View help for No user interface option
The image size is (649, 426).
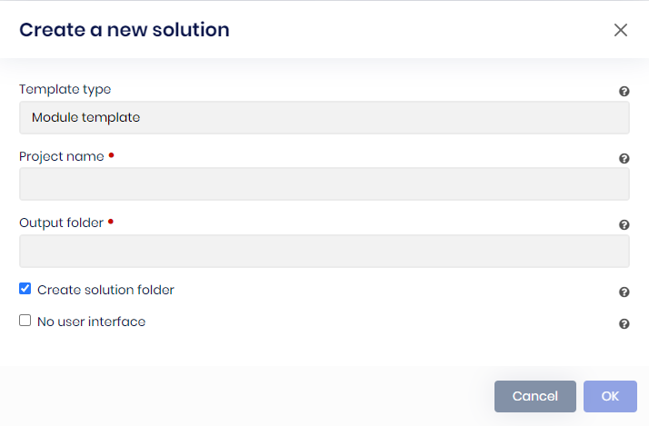624,323
